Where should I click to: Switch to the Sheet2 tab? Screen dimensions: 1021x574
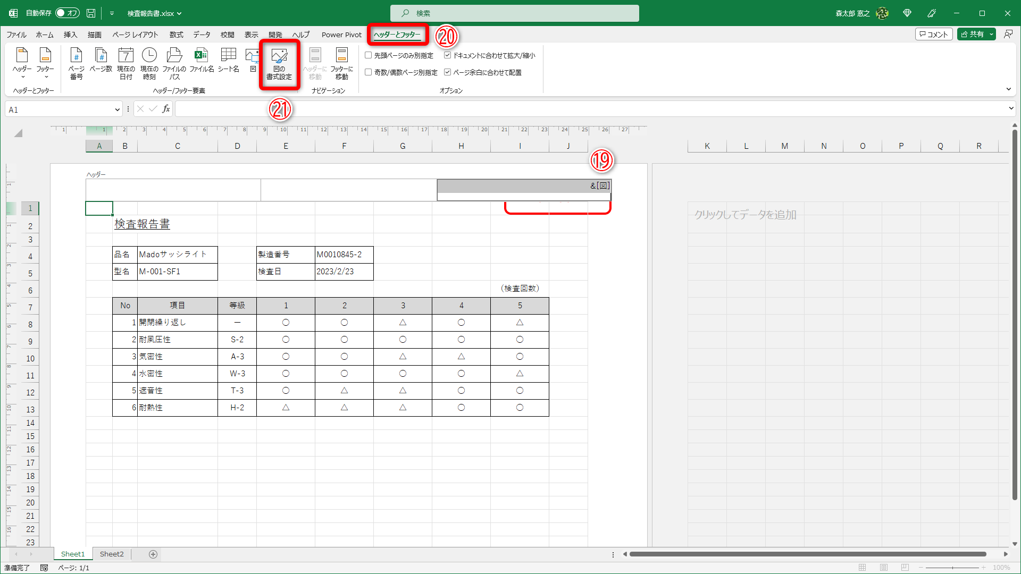coord(112,554)
